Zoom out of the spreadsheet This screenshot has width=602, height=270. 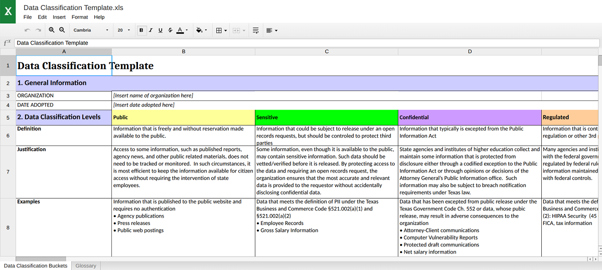coord(62,30)
